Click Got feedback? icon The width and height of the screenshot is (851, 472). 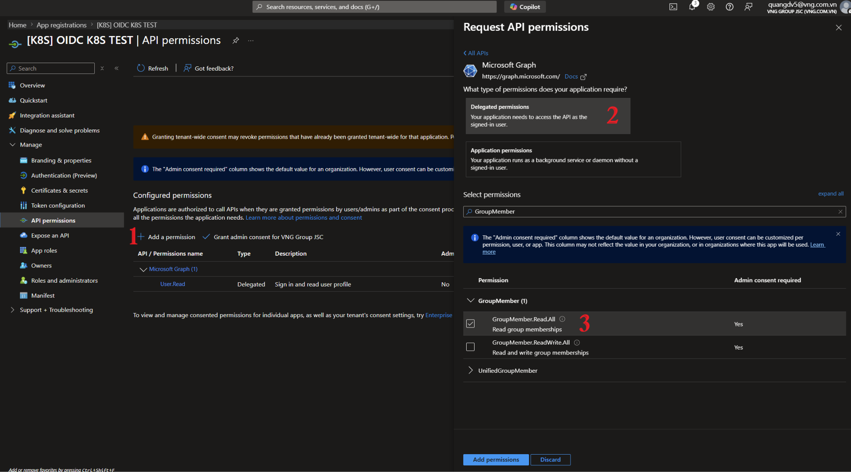[188, 68]
